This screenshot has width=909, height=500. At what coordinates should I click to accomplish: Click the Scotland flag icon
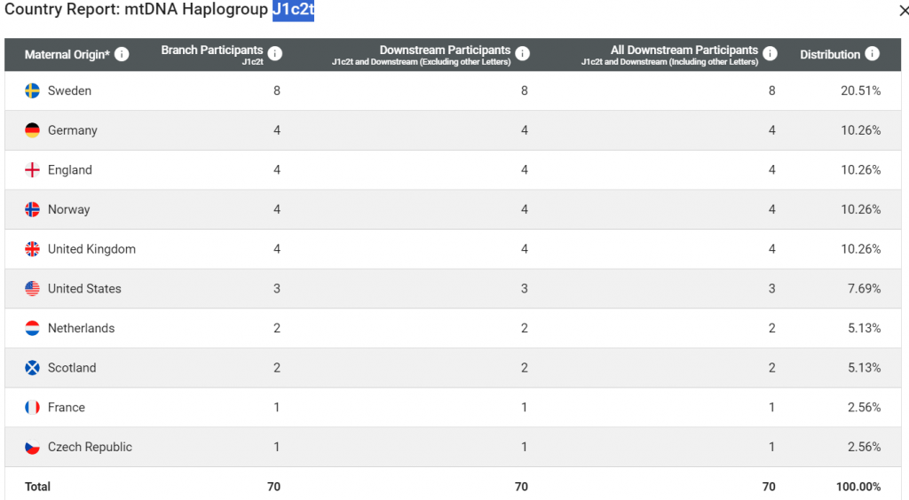click(32, 368)
